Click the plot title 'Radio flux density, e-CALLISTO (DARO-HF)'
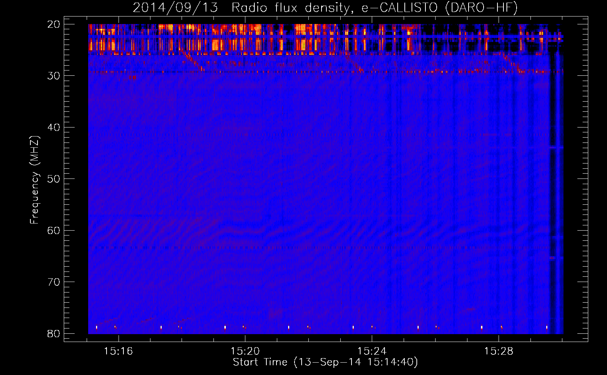 374,8
